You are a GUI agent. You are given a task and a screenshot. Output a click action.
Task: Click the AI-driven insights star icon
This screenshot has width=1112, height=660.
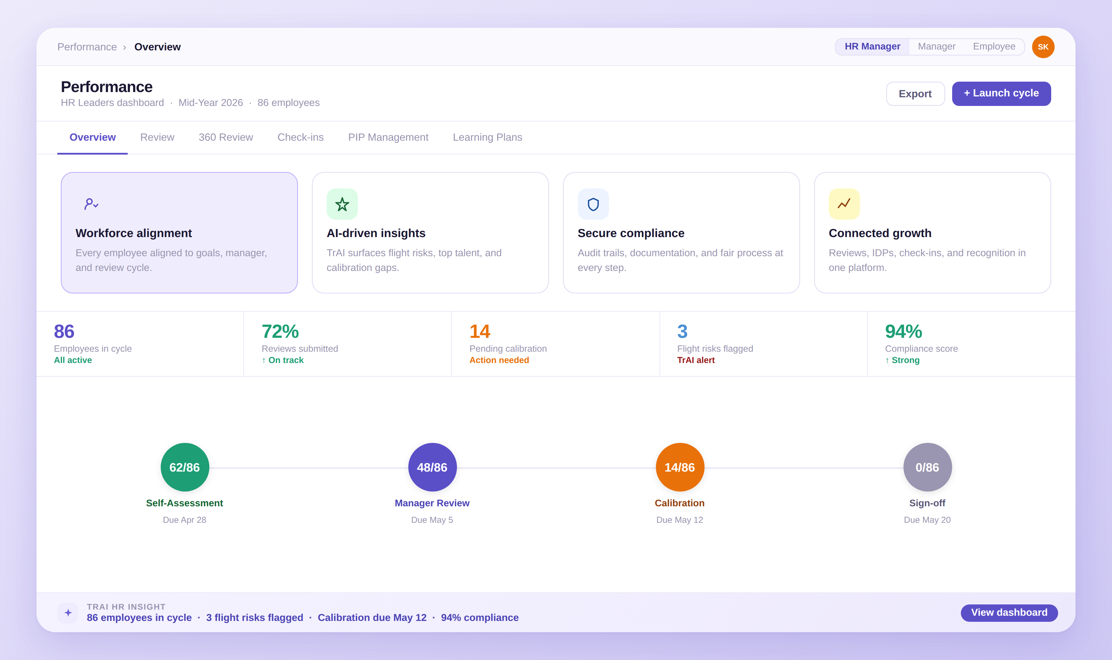tap(342, 204)
